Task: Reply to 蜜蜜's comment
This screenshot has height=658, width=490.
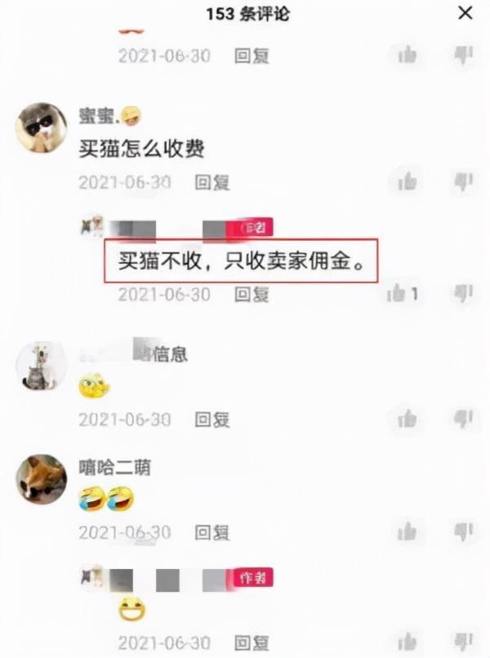Action: (x=212, y=183)
